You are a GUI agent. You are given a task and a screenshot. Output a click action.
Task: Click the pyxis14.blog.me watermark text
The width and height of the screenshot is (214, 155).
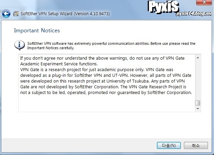[194, 13]
